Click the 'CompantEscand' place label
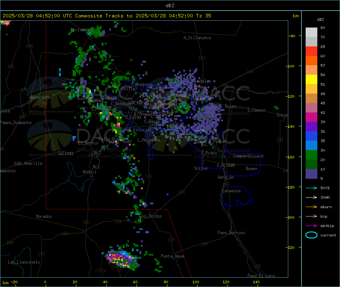This screenshot has height=287, width=340. tap(248, 156)
